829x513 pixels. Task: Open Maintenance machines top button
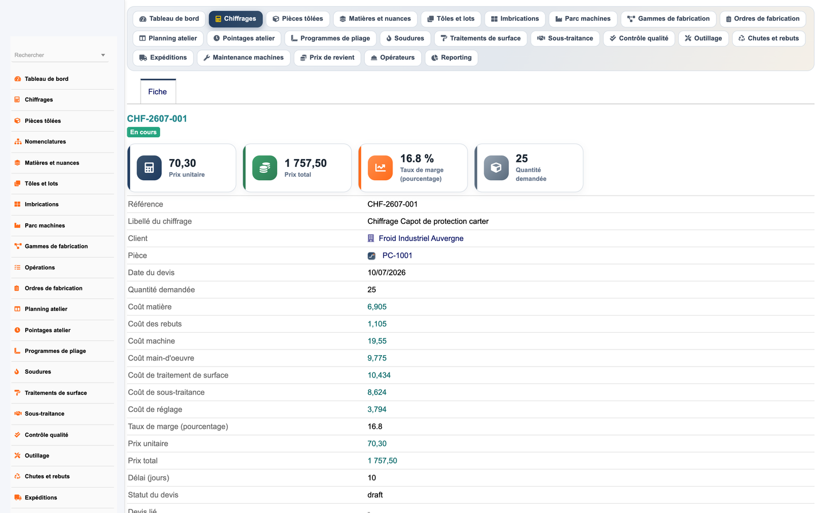point(244,58)
